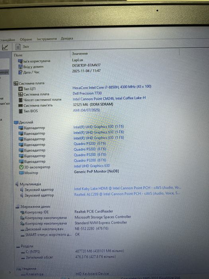The height and width of the screenshot is (279, 209).
Task: Open the first Quadro P3200 (6 ГБ) link
Action: pyautogui.click(x=90, y=143)
